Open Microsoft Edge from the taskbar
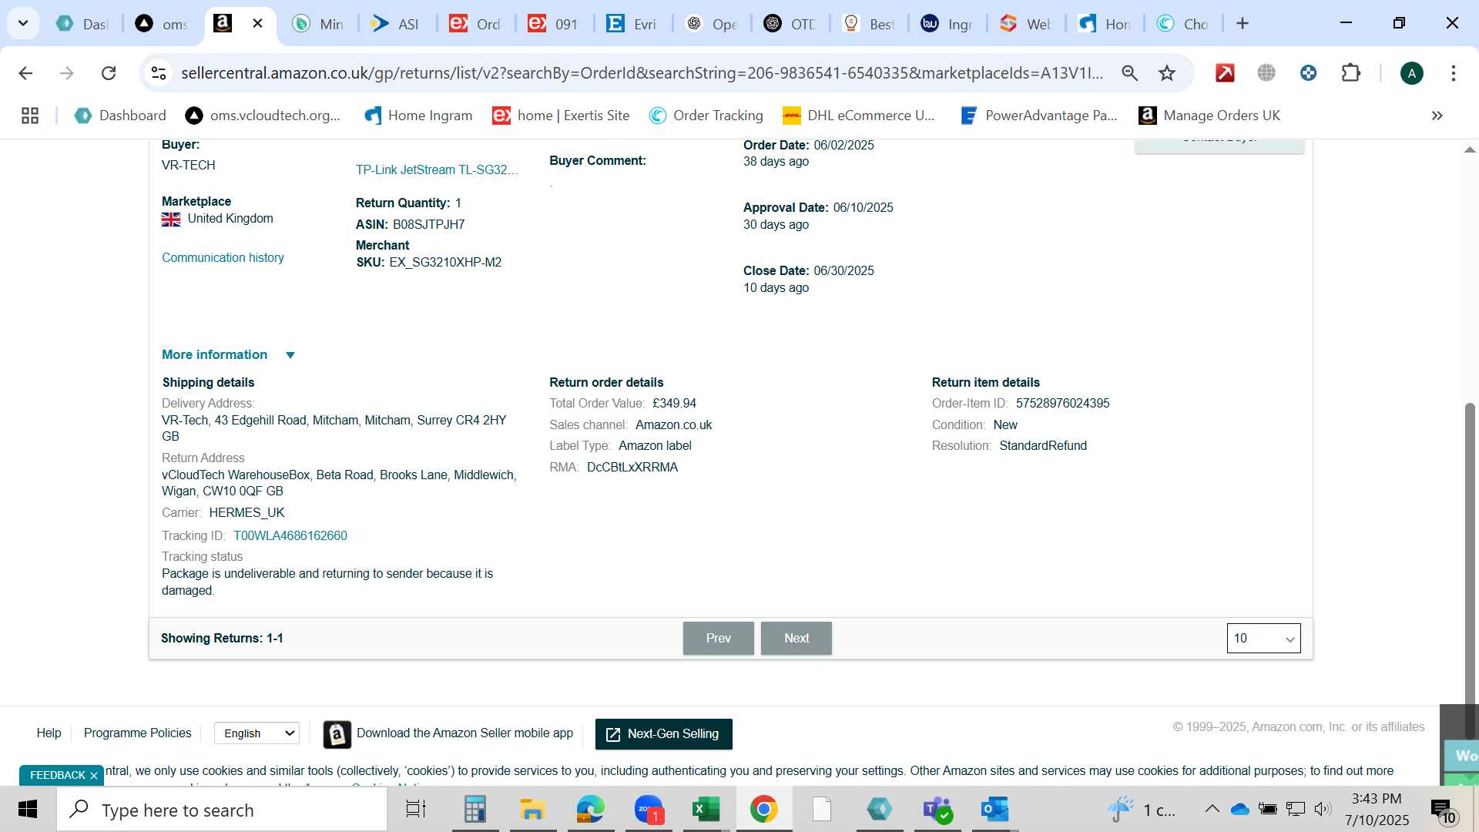Screen dimensions: 1479x832 tap(591, 810)
